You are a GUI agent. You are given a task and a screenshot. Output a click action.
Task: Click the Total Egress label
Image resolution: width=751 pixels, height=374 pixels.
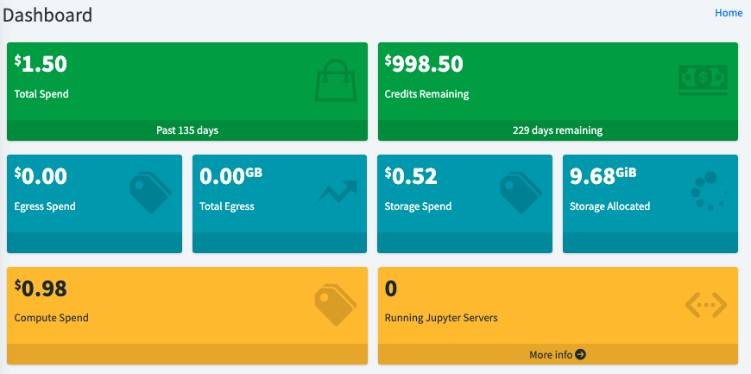[x=227, y=206]
